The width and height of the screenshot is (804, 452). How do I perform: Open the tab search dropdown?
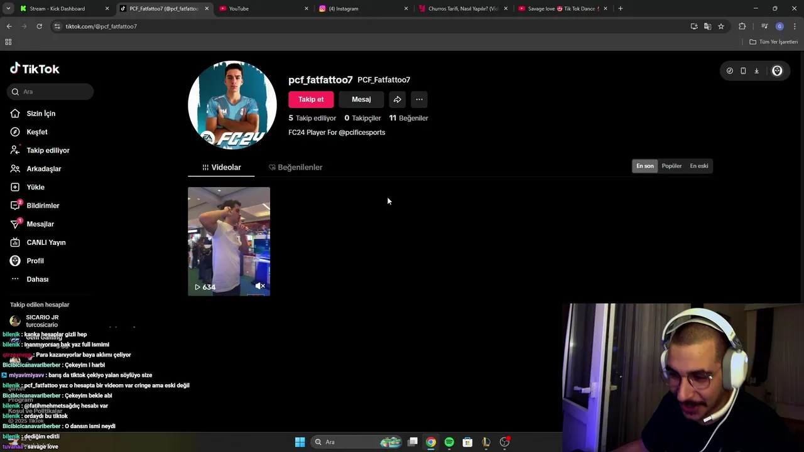click(8, 9)
